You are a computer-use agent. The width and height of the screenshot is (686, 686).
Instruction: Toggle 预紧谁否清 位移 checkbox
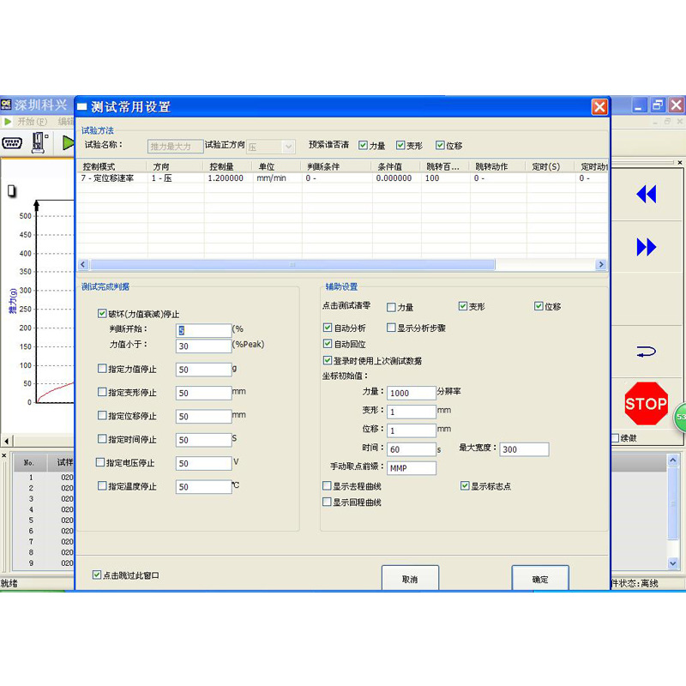coord(440,145)
